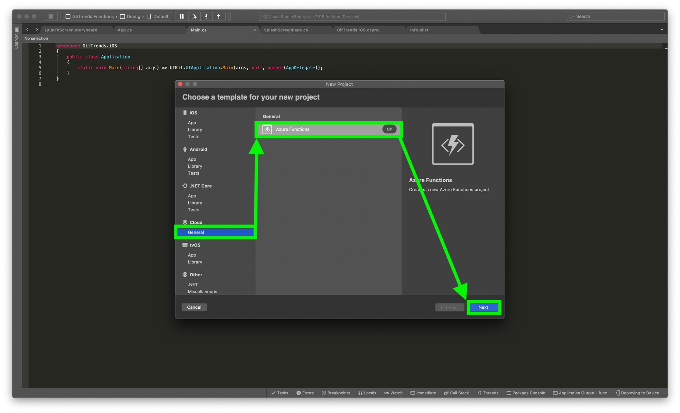Select the Azure Functions template icon
The image size is (680, 413).
tap(267, 130)
